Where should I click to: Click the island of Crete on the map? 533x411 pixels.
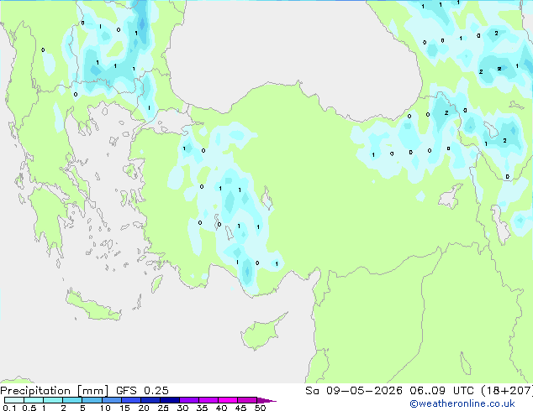pyautogui.click(x=93, y=306)
